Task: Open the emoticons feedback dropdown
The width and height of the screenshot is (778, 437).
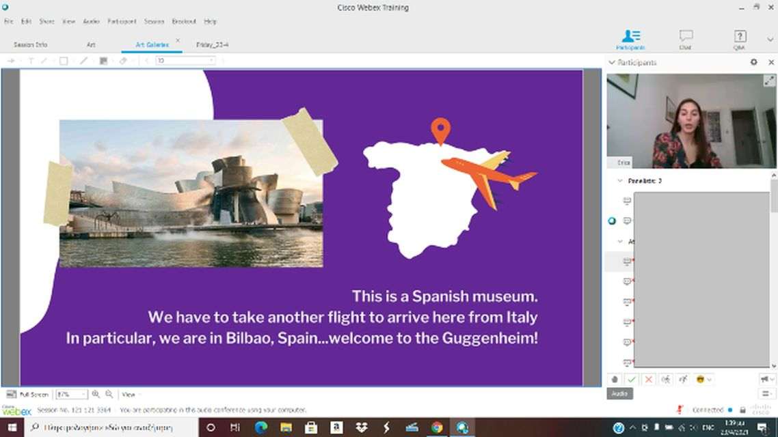Action: (x=704, y=380)
